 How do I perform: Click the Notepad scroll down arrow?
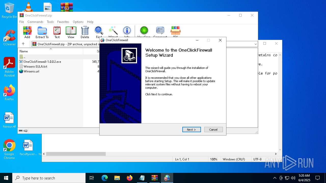point(280,150)
